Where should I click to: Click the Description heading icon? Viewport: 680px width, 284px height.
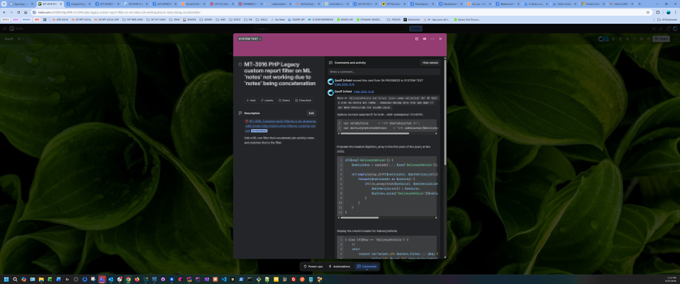point(240,113)
